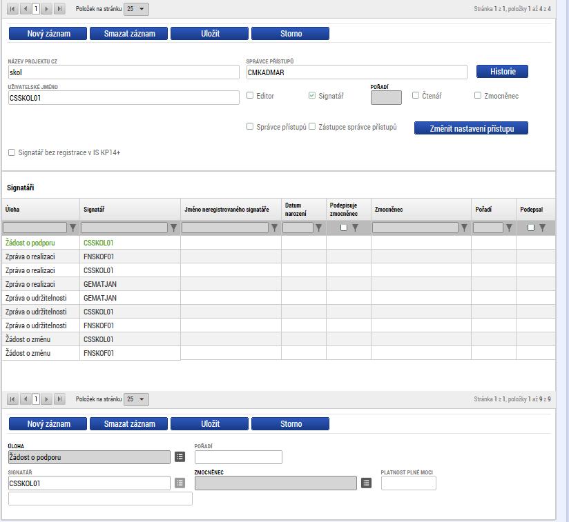569x522 pixels.
Task: Select row Žádost o podporu CSSKOL01
Action: click(x=278, y=243)
